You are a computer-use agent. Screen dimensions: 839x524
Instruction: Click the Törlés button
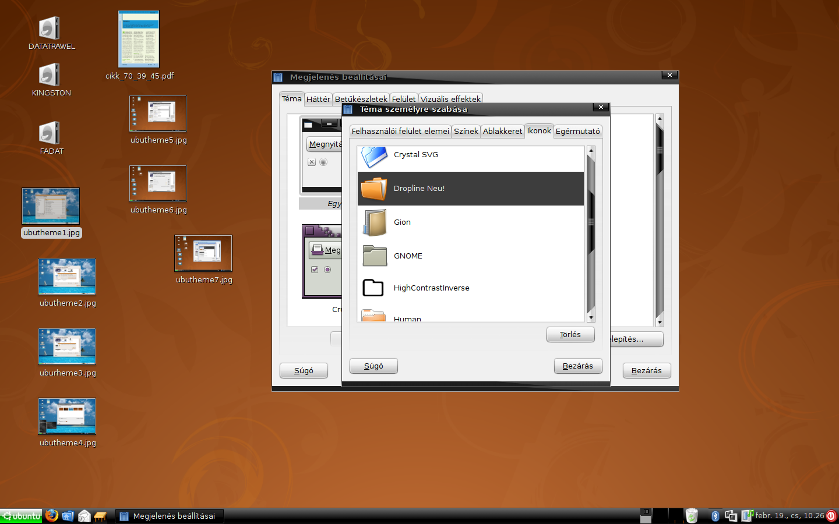tap(570, 334)
